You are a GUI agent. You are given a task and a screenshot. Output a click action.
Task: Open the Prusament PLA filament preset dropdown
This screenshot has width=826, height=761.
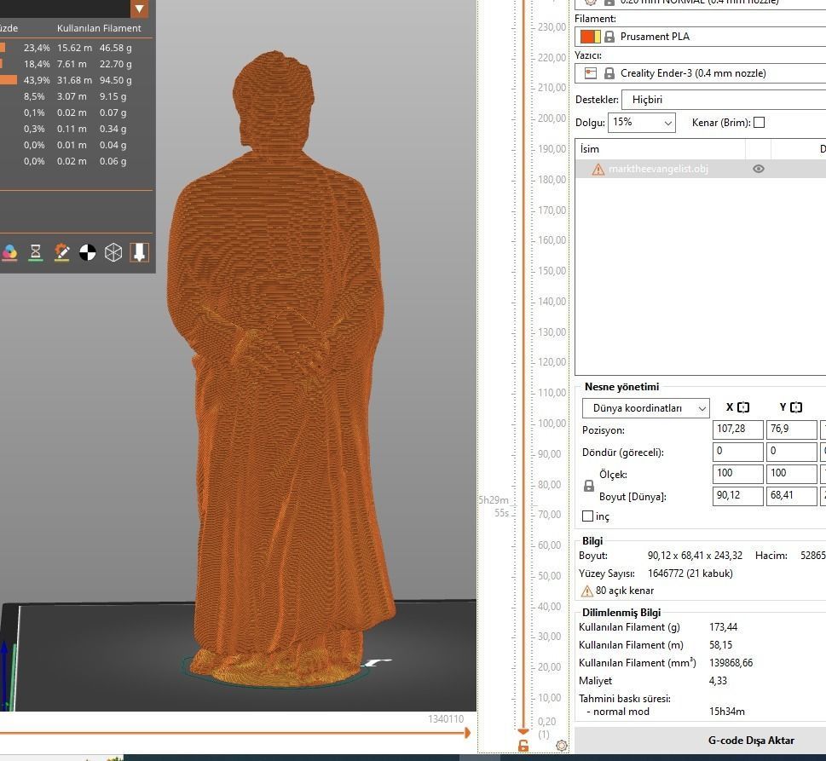[x=702, y=37]
